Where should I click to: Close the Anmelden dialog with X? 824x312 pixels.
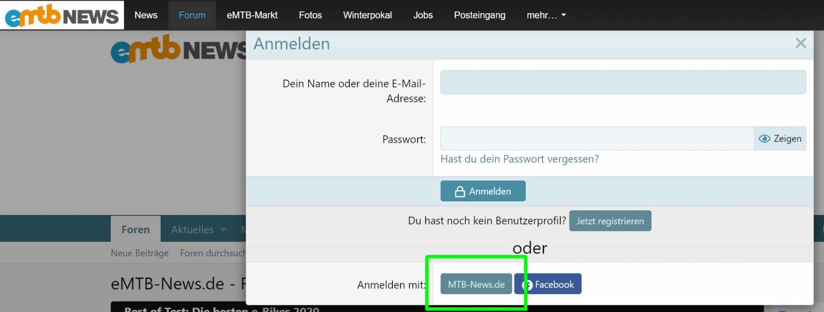click(800, 43)
